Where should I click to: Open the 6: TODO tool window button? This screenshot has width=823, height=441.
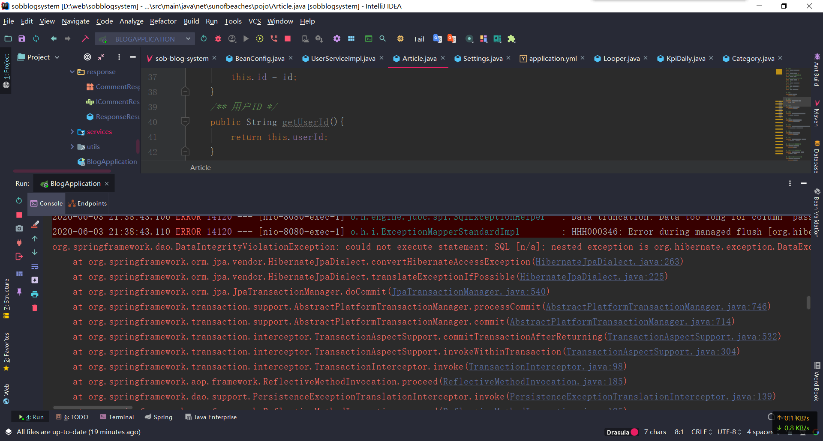point(72,417)
